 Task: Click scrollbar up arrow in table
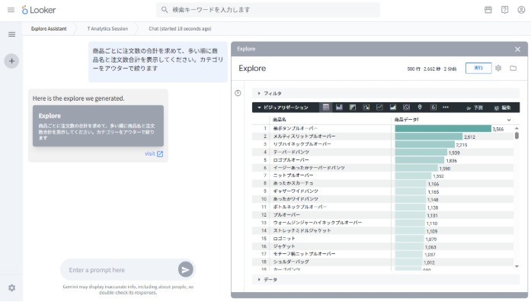(517, 128)
